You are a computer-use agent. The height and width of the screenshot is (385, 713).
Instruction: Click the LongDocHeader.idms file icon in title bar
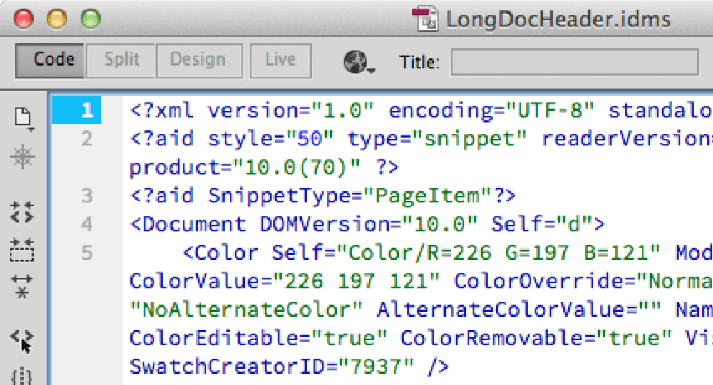(425, 19)
